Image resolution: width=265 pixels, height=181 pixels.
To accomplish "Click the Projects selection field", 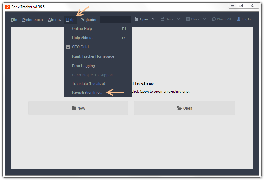I will pyautogui.click(x=115, y=20).
